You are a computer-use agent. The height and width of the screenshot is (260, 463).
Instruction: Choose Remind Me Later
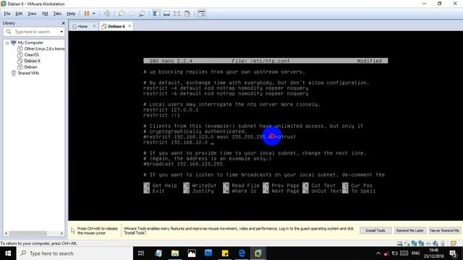410,230
